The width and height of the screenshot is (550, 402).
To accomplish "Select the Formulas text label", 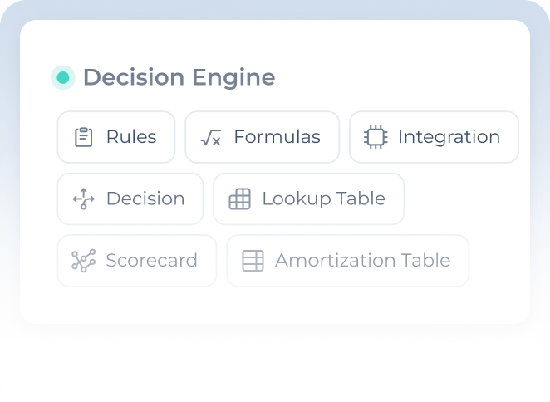I will coord(277,137).
